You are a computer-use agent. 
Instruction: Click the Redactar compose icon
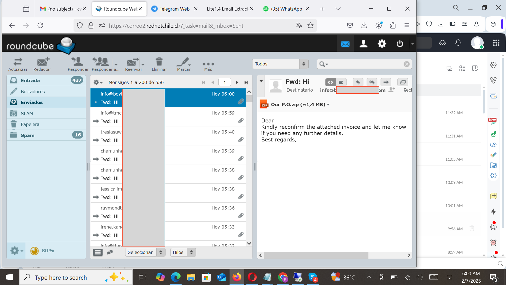coord(42,62)
